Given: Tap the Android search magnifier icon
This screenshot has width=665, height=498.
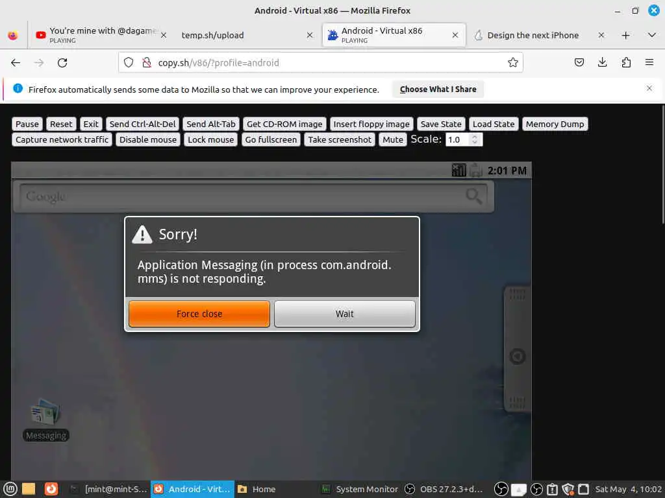Looking at the screenshot, I should tap(473, 196).
